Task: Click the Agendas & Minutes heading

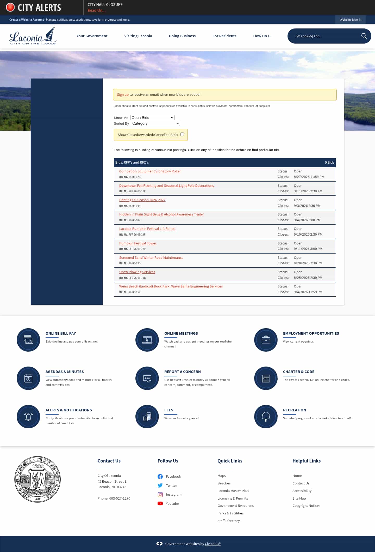Action: (65, 372)
